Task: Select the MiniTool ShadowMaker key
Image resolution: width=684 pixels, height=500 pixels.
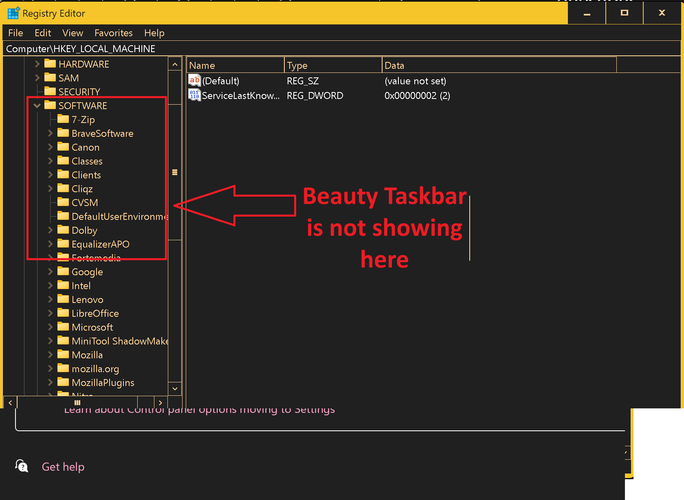Action: (x=120, y=341)
